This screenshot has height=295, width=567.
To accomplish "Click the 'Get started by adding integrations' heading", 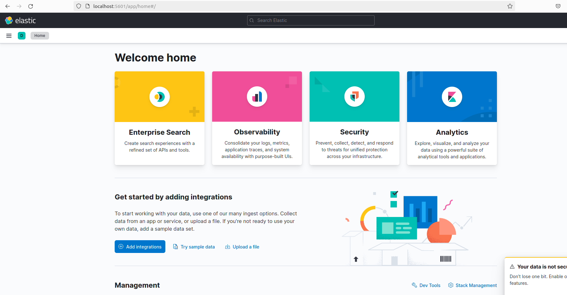I will coord(173,197).
